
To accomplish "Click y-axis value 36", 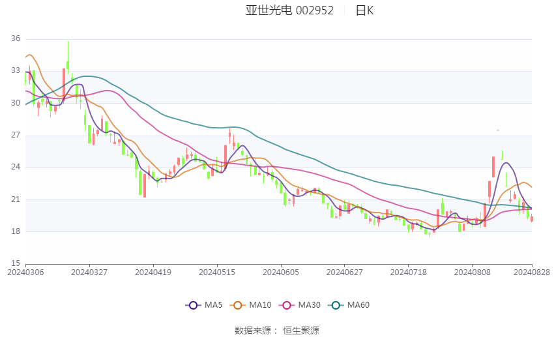I will [16, 38].
